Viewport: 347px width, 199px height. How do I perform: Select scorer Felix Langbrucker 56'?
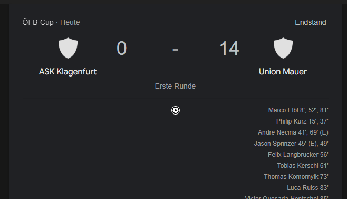point(298,155)
